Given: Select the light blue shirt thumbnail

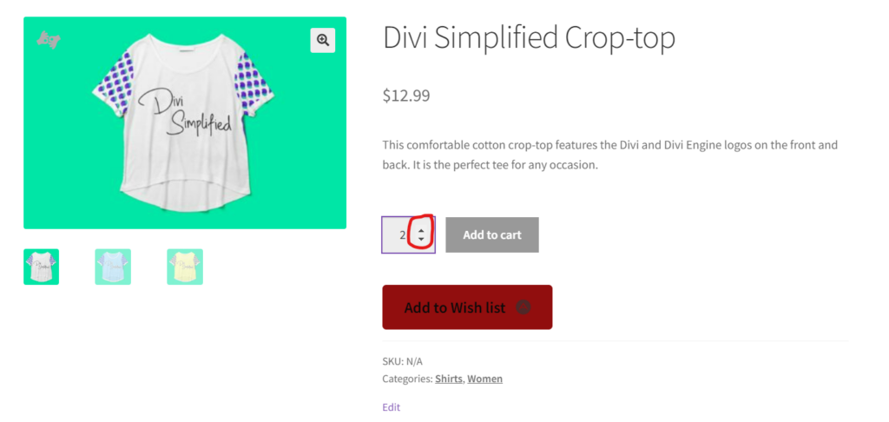Looking at the screenshot, I should coord(113,267).
